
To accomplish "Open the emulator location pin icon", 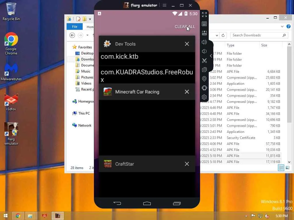I will (204, 79).
